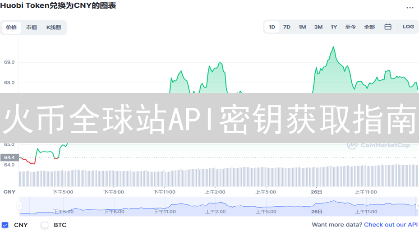Click the 上午5:00 main axis label
Screen dimensions: 419x236
coord(266,192)
